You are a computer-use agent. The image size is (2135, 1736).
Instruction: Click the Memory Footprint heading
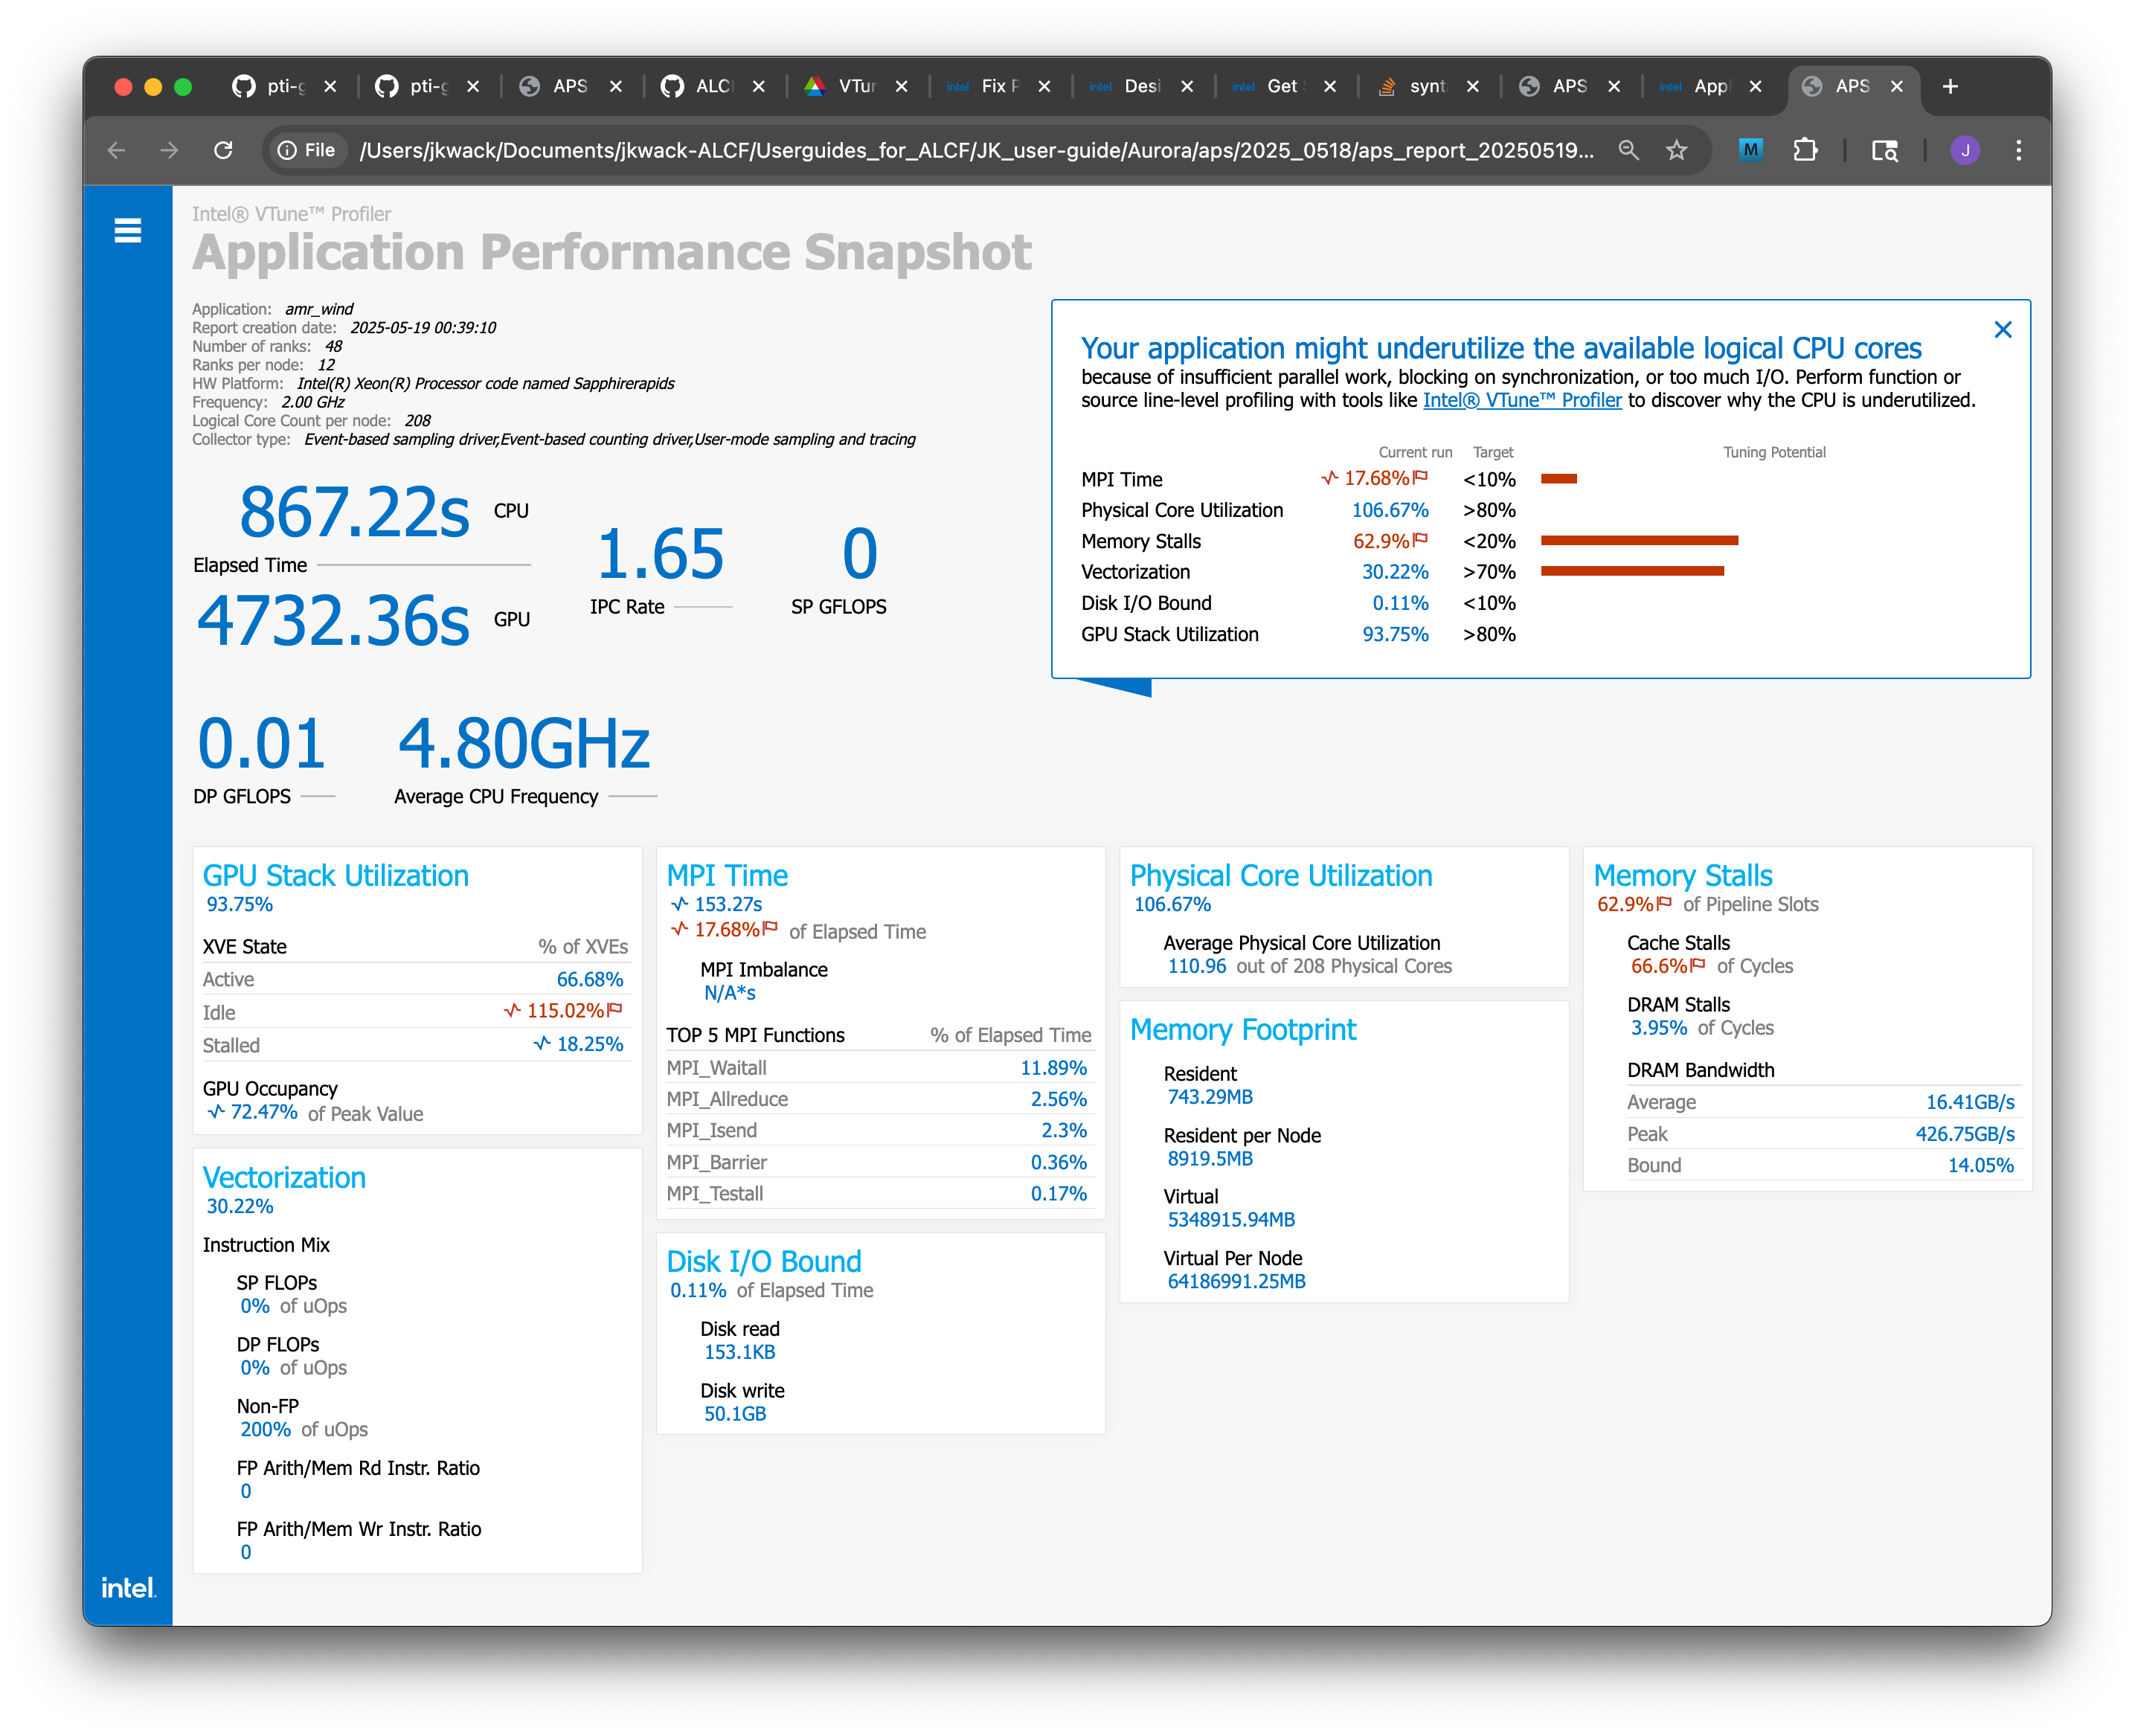tap(1243, 1029)
